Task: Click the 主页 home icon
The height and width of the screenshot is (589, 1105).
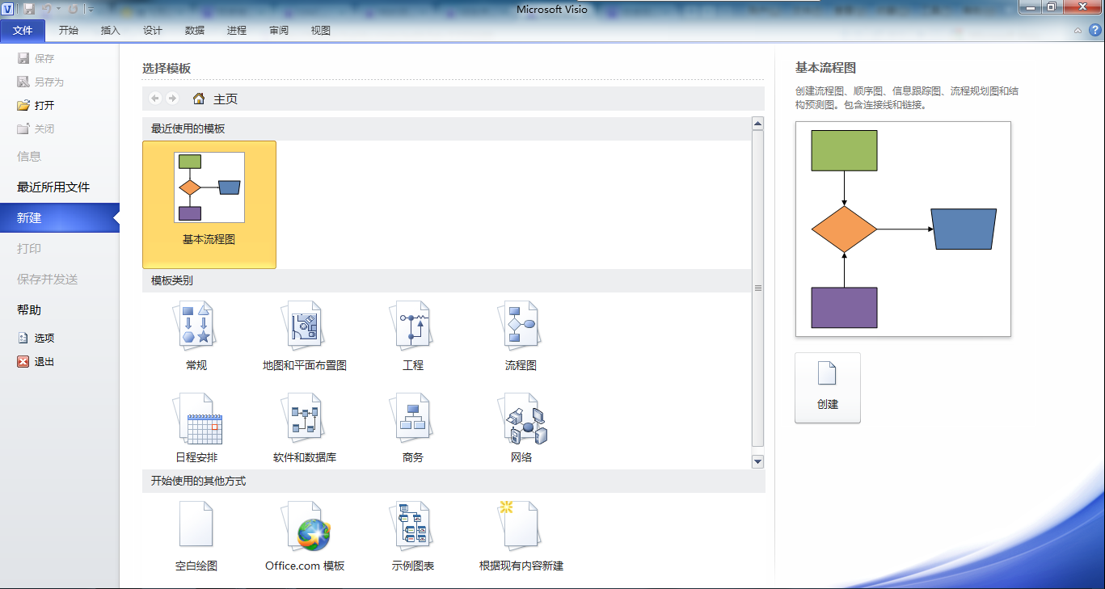Action: [x=199, y=99]
